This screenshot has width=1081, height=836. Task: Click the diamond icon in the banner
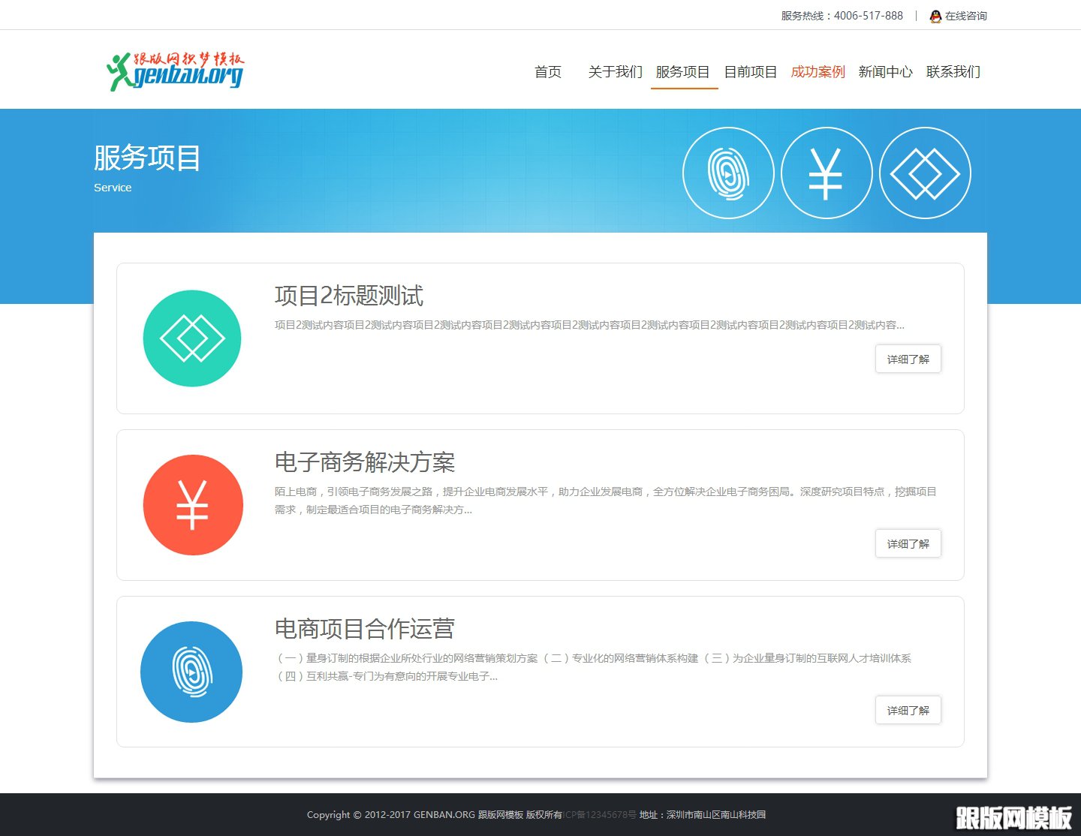click(925, 172)
